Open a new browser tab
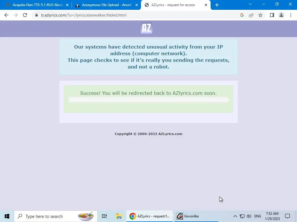This screenshot has width=297, height=222. click(x=217, y=5)
